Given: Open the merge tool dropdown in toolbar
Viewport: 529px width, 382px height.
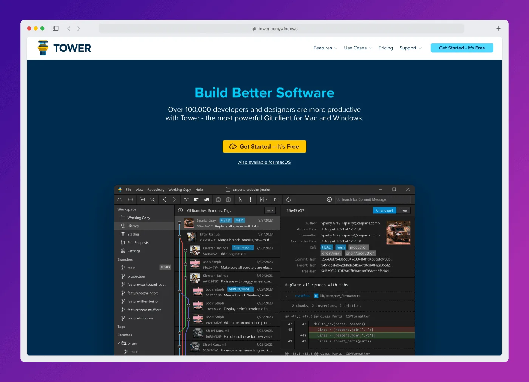Looking at the screenshot, I should (264, 199).
